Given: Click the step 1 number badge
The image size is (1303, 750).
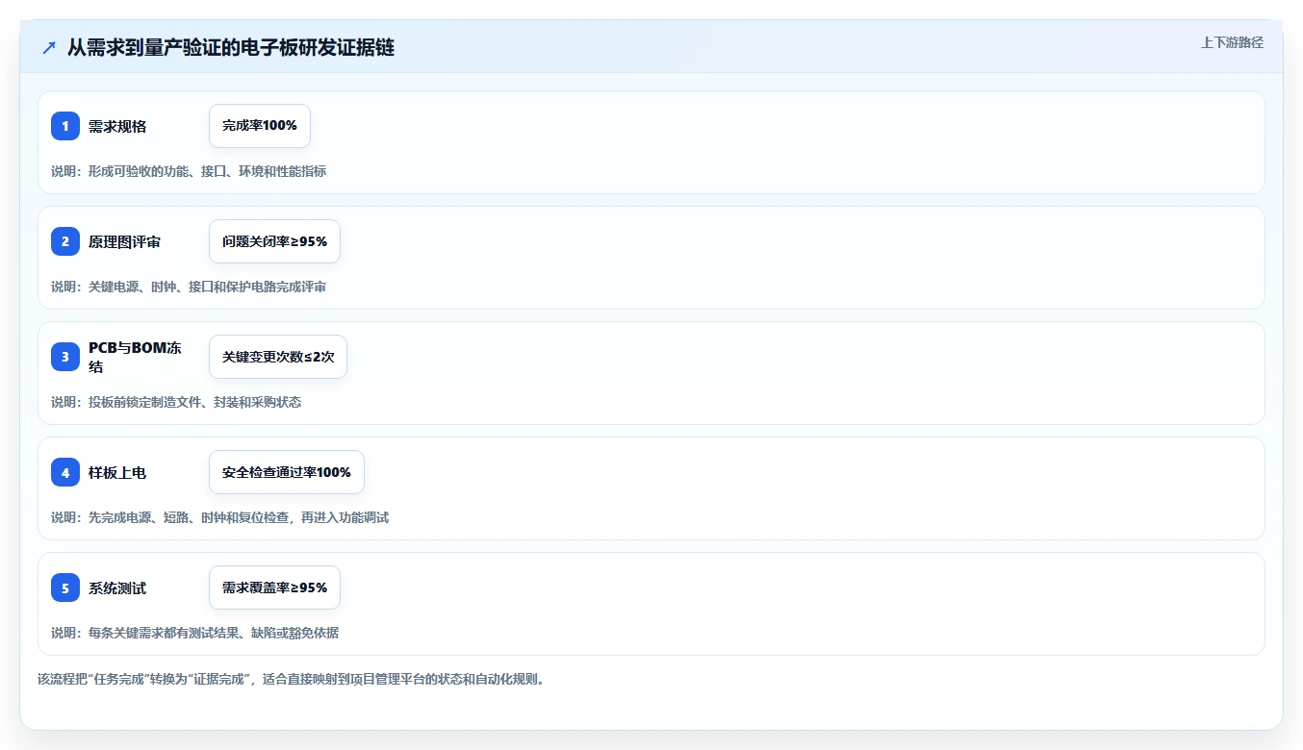Looking at the screenshot, I should 65,126.
